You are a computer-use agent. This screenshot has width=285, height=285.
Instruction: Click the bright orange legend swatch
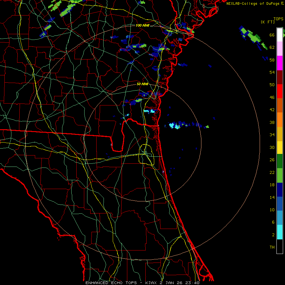(280, 120)
